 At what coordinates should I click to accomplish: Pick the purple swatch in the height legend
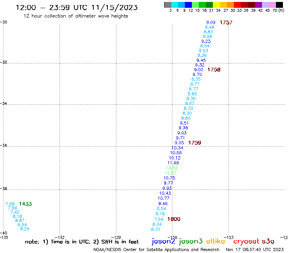(258, 5)
